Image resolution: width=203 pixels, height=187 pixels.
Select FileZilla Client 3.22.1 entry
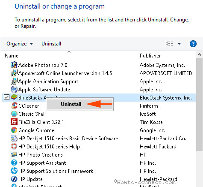pos(41,122)
